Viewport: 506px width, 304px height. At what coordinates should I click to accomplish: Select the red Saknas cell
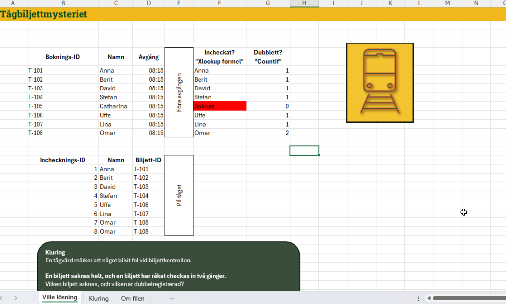click(x=220, y=106)
